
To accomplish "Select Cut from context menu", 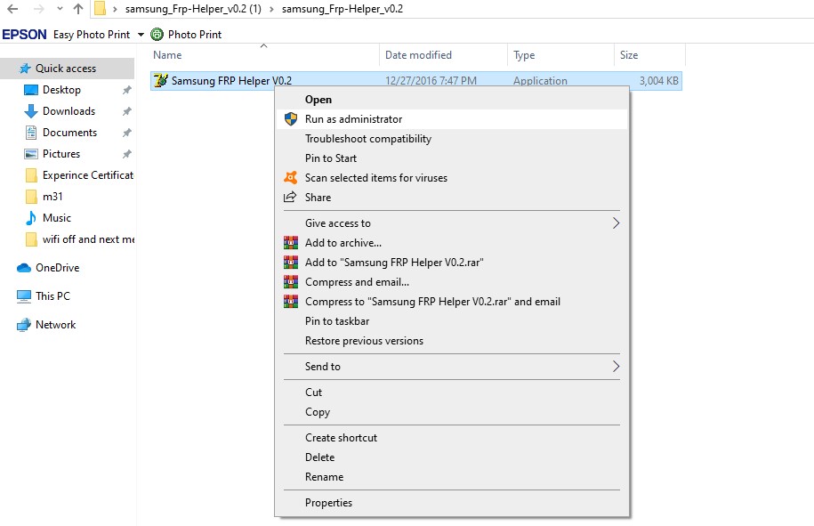I will 452,392.
